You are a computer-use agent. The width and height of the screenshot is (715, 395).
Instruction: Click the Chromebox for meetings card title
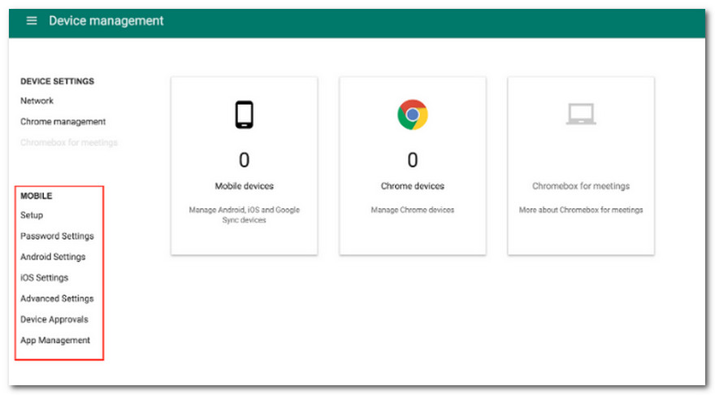click(581, 186)
